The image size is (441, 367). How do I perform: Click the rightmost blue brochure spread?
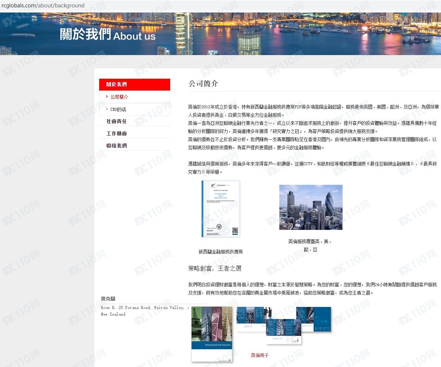pyautogui.click(x=313, y=319)
